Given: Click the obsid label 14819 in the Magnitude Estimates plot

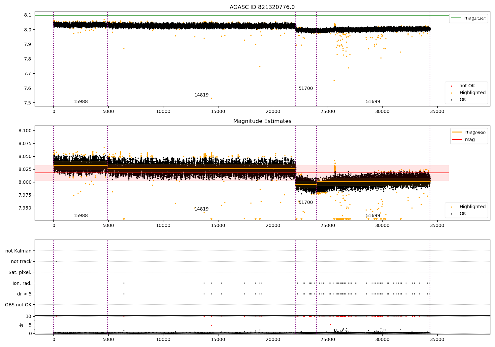Looking at the screenshot, I should click(201, 209).
